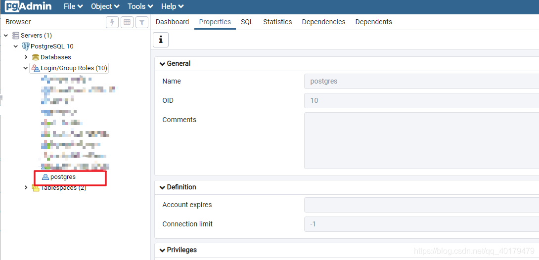Open the Dependencies tab
This screenshot has height=260, width=539.
pos(323,22)
